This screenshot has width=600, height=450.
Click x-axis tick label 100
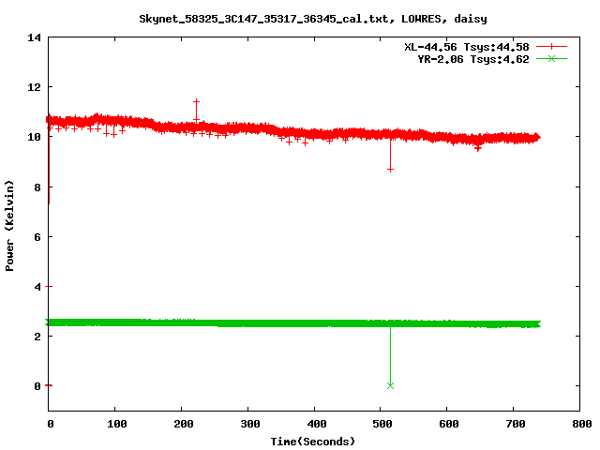(116, 424)
